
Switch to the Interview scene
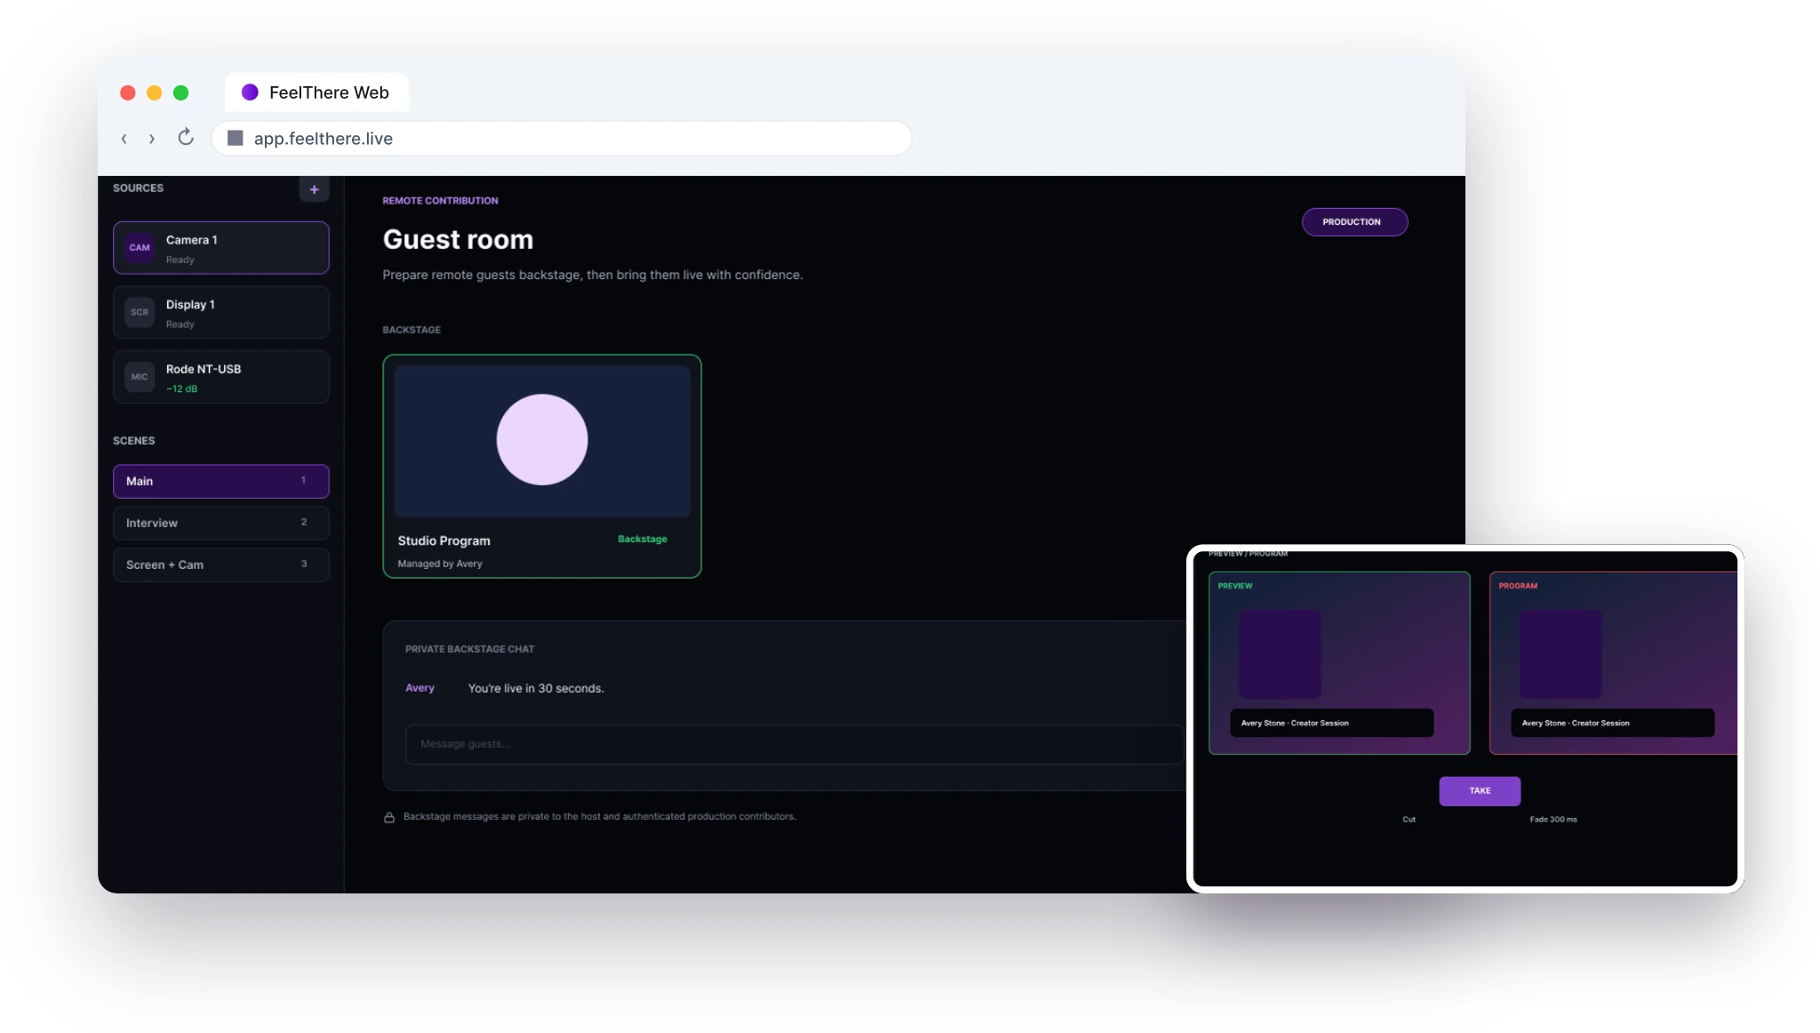221,523
